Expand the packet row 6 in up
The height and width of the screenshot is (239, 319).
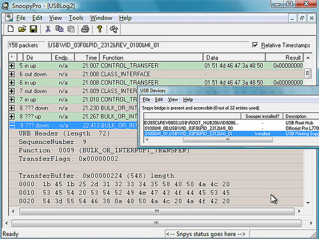[11, 83]
